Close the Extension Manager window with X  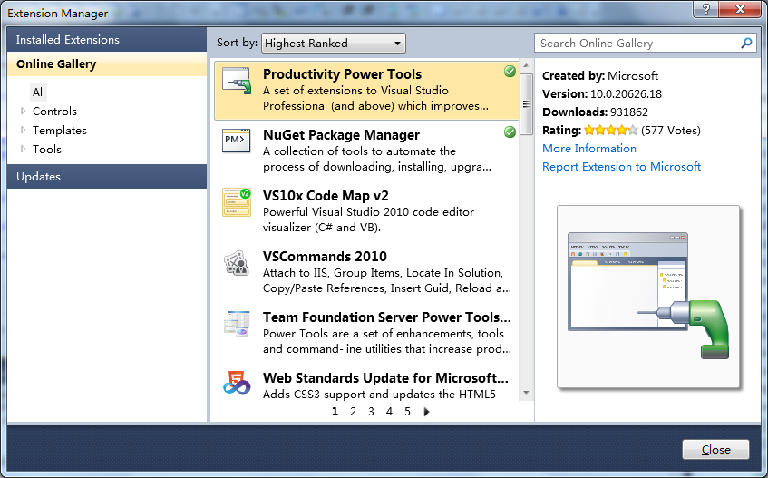tap(740, 9)
